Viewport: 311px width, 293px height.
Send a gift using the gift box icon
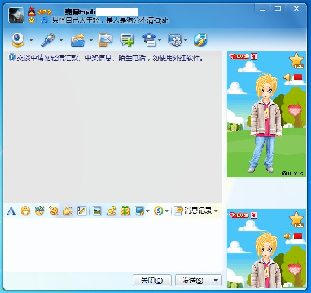tap(125, 211)
